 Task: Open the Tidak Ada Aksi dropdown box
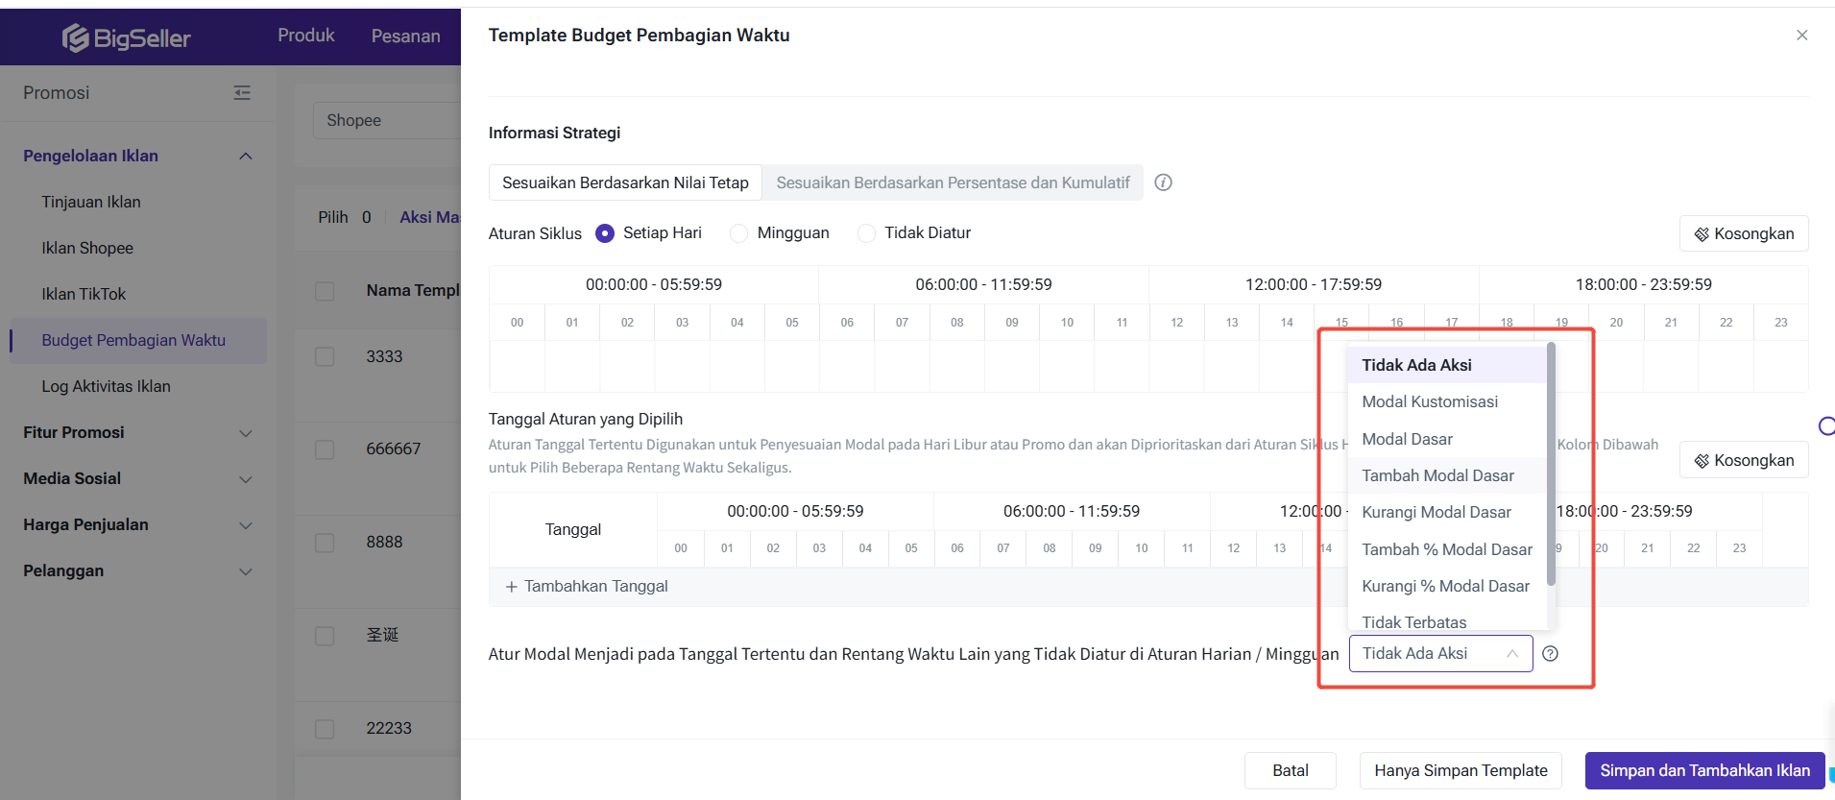coord(1439,654)
